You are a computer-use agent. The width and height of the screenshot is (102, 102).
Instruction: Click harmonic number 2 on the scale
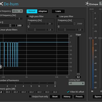coord(7,86)
